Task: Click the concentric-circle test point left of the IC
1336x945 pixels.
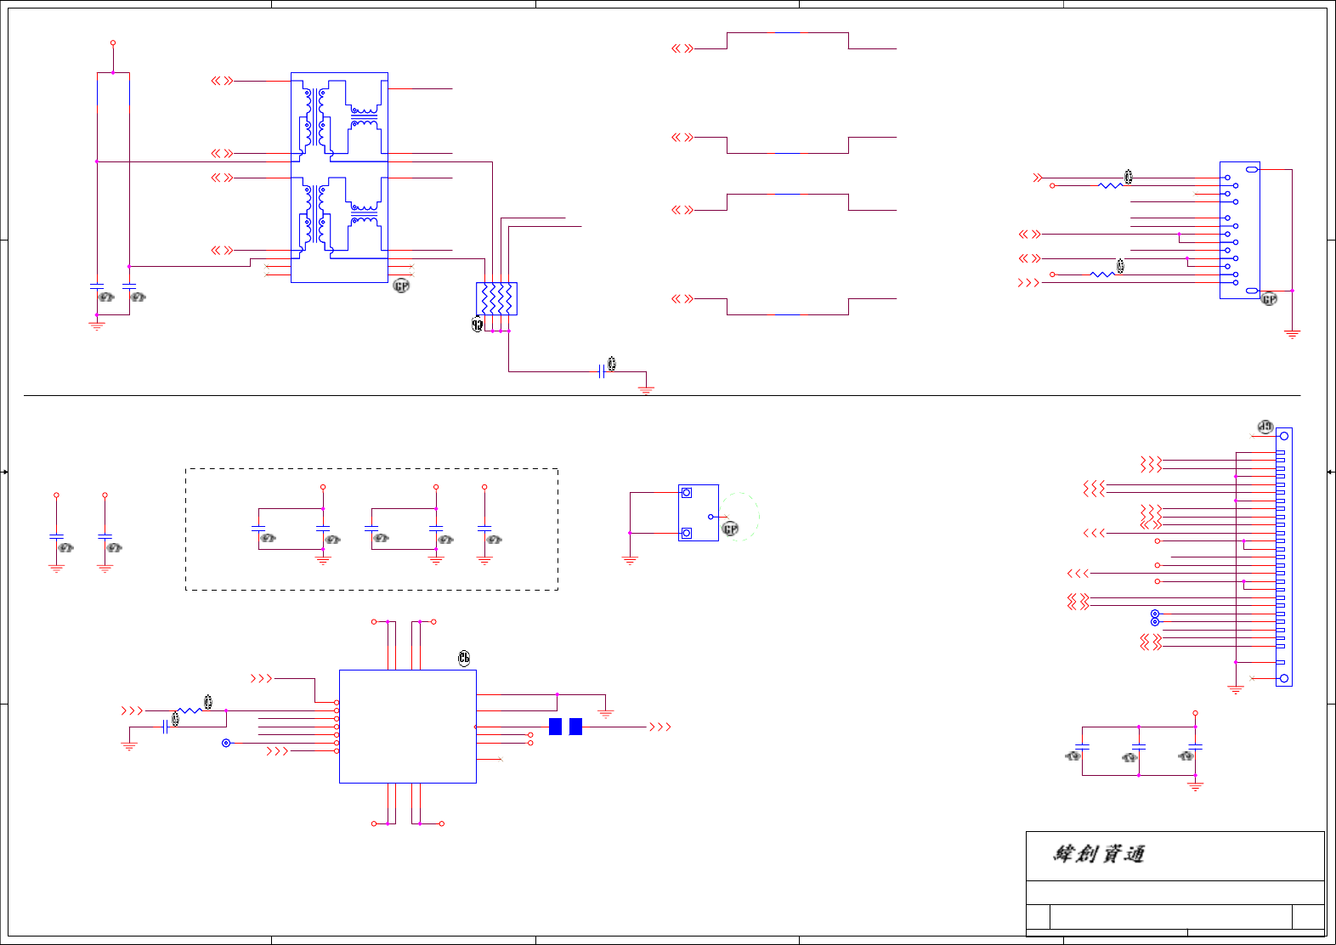Action: pyautogui.click(x=226, y=743)
